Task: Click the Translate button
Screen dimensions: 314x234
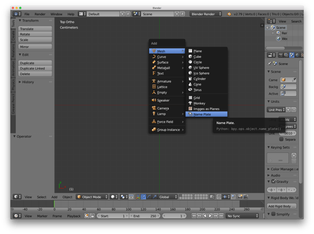Action: pyautogui.click(x=35, y=29)
